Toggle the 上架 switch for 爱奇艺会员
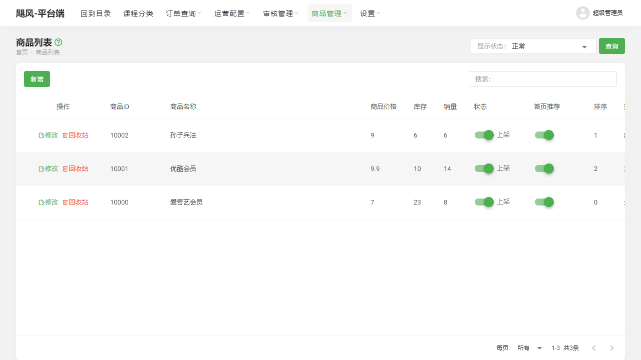Screen dimensions: 641x360 (x=484, y=202)
